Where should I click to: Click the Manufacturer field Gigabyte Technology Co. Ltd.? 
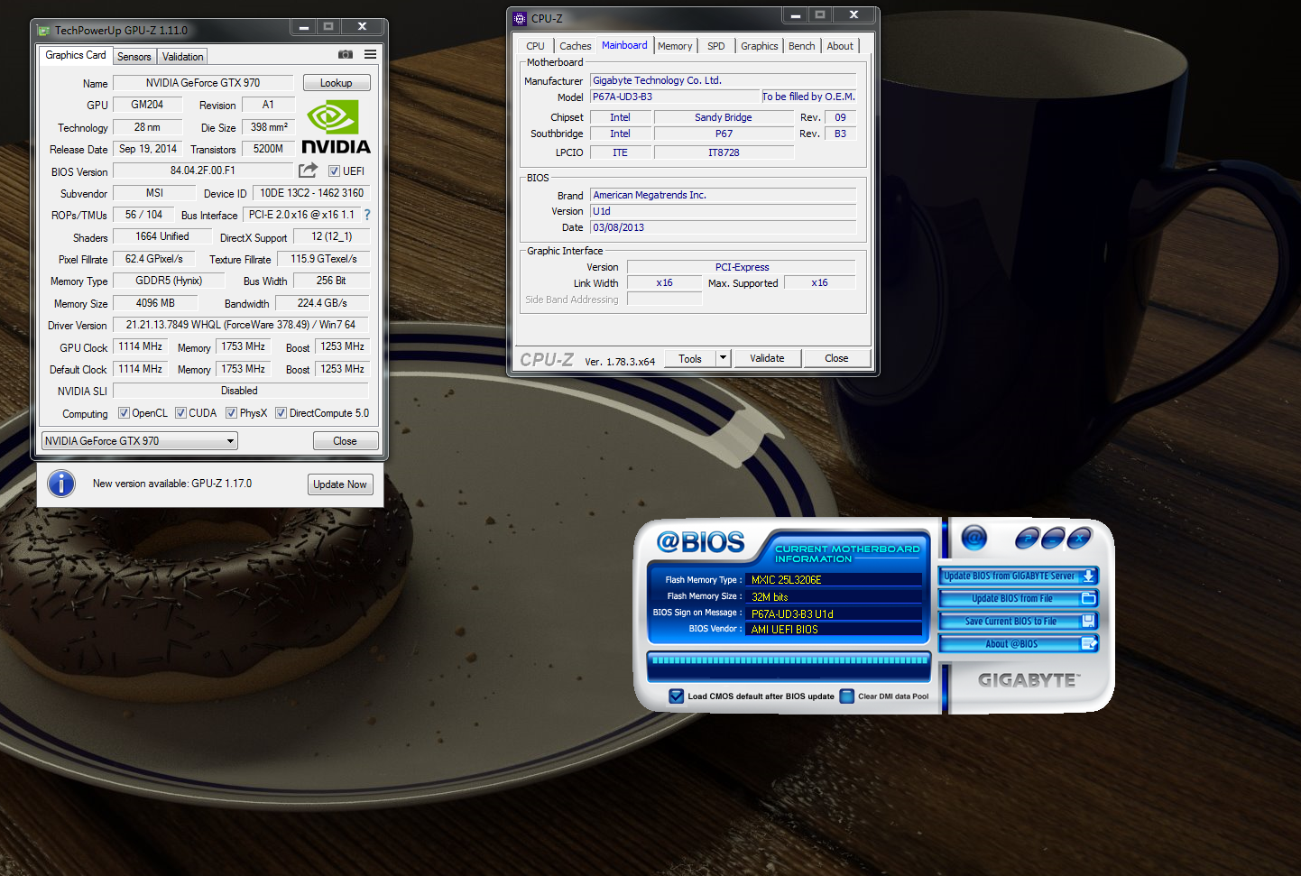[x=724, y=80]
